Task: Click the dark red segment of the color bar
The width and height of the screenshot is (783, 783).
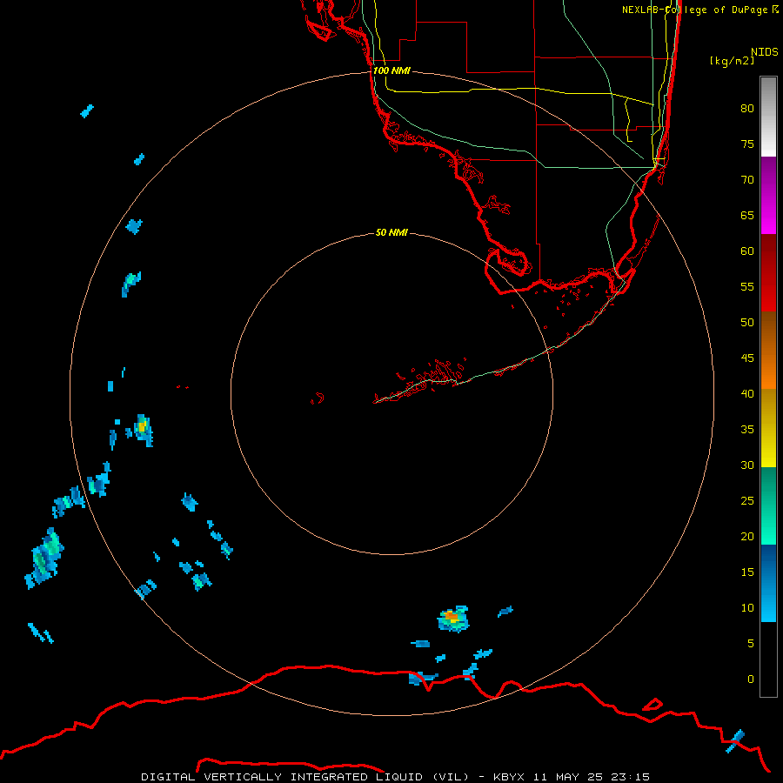Action: tap(768, 272)
